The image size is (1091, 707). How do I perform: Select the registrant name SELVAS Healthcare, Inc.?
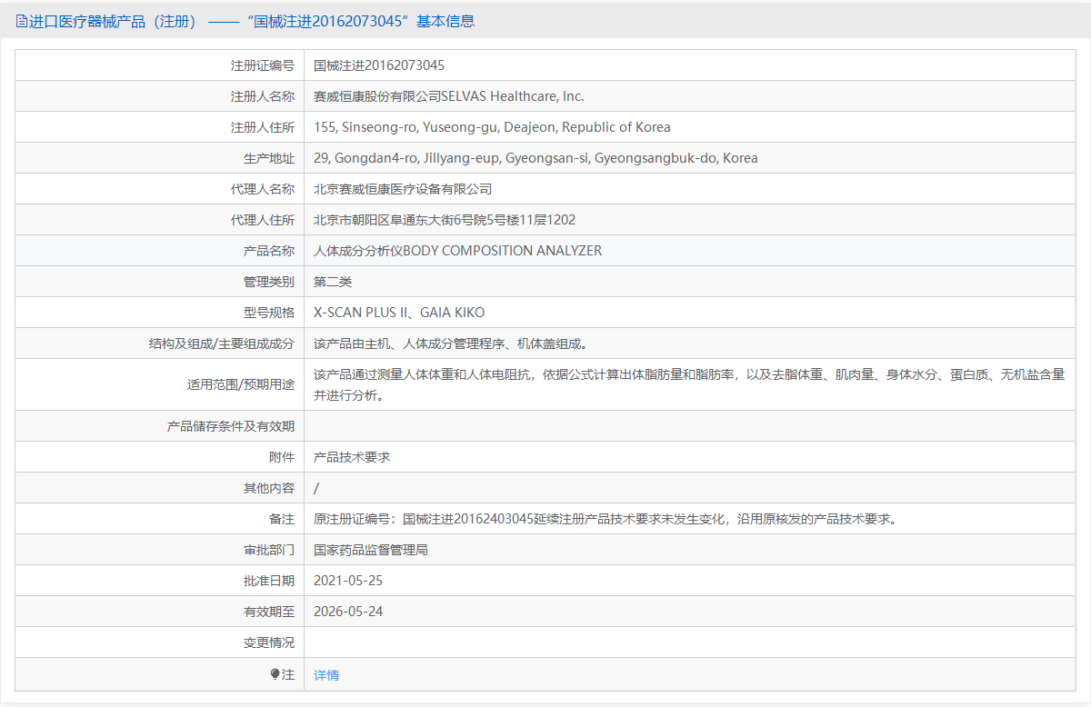[x=448, y=96]
